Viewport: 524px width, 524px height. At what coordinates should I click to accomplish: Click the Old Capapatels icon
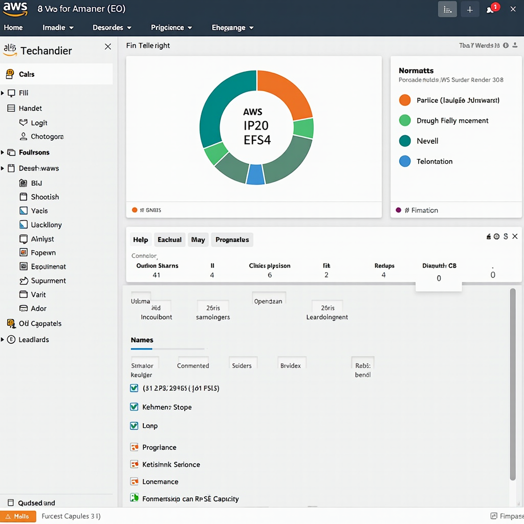point(11,323)
